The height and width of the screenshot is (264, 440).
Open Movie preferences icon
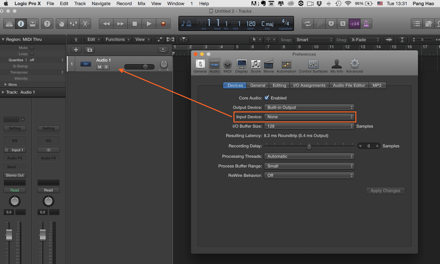click(x=268, y=66)
